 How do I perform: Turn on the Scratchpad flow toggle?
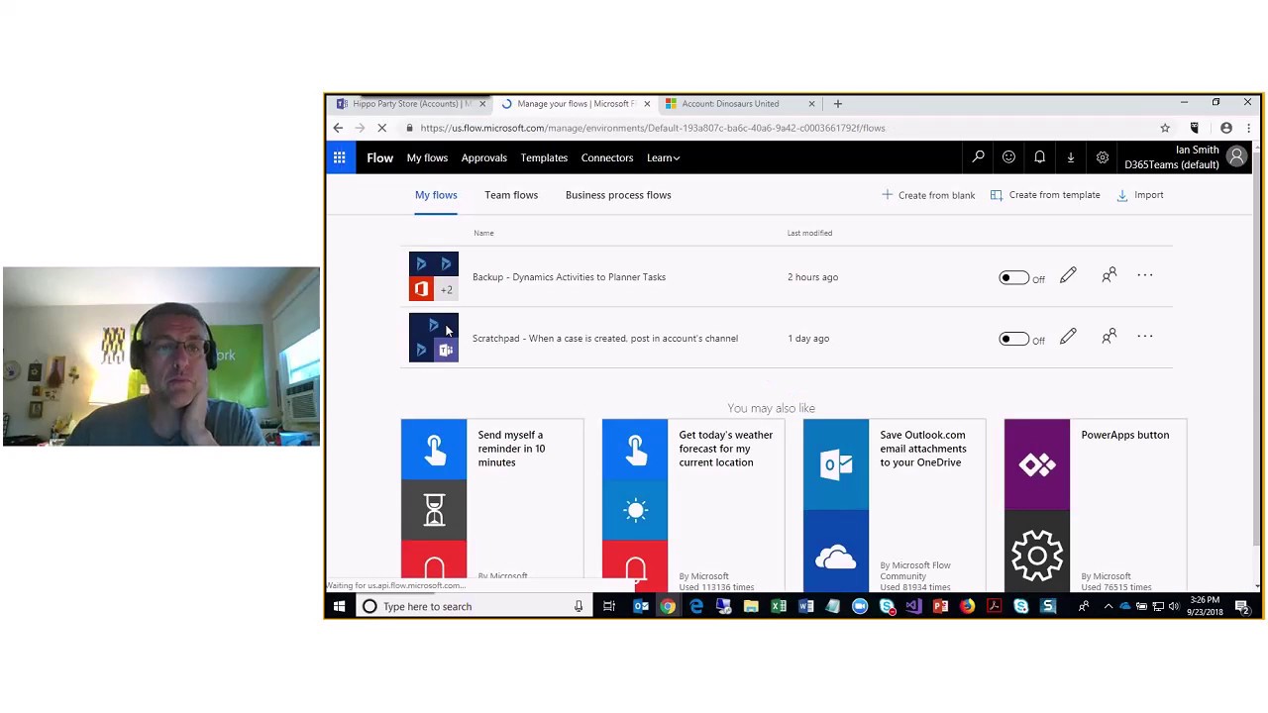point(1013,340)
